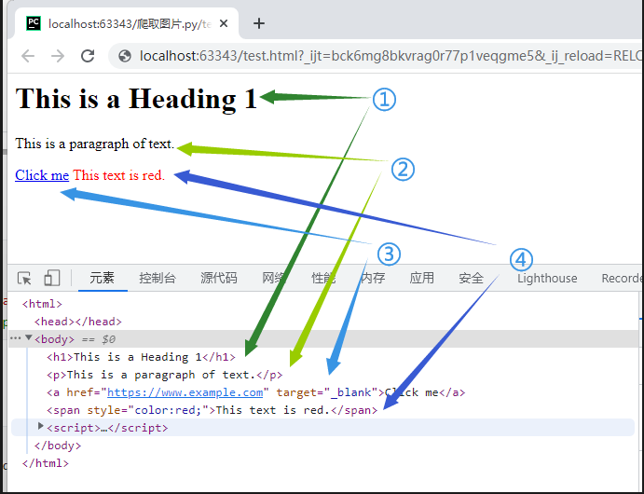Click the browser forward arrow

58,56
